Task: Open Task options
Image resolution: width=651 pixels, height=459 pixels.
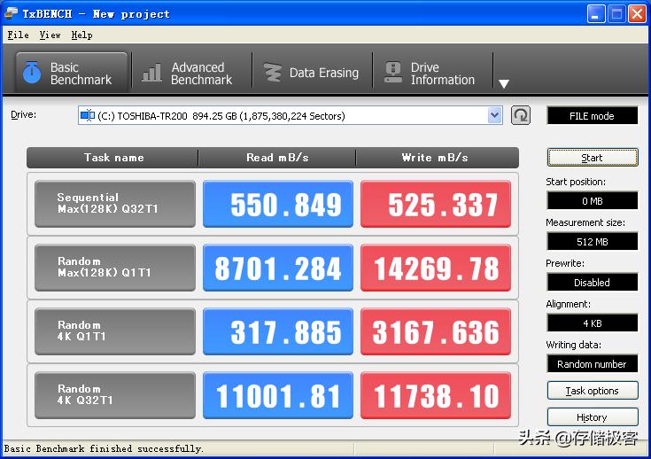Action: point(593,391)
